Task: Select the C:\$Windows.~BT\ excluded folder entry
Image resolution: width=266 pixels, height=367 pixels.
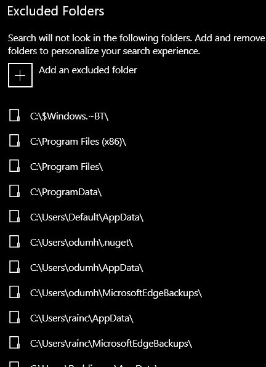Action: [69, 116]
